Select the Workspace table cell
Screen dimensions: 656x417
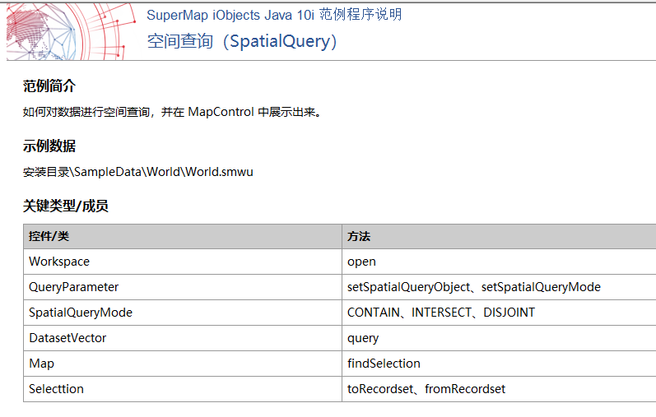pos(183,262)
